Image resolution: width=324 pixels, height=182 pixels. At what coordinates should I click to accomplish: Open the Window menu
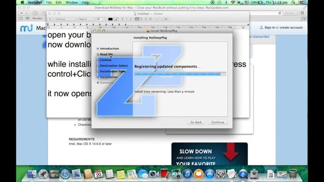point(72,3)
